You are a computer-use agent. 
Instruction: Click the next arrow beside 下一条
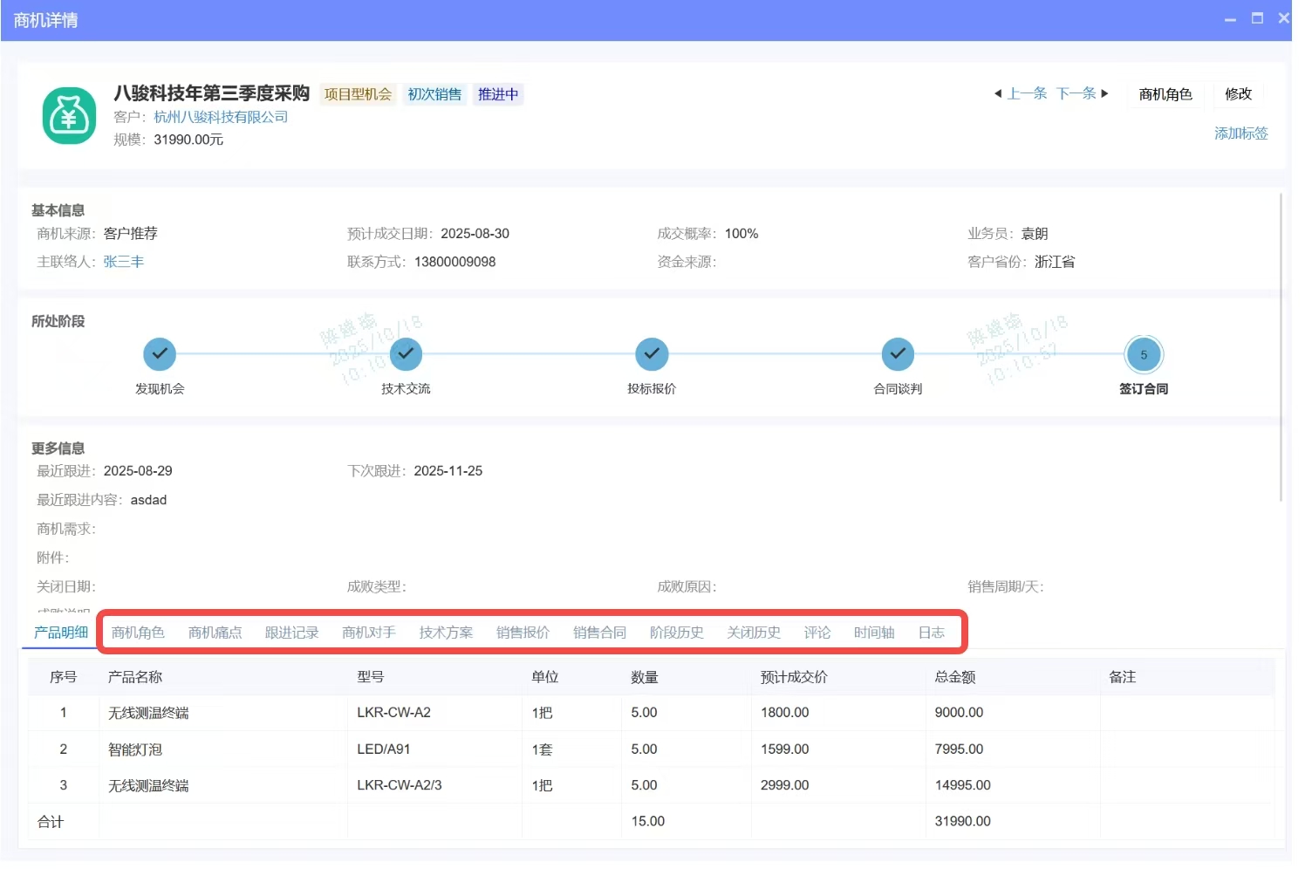pos(1105,93)
